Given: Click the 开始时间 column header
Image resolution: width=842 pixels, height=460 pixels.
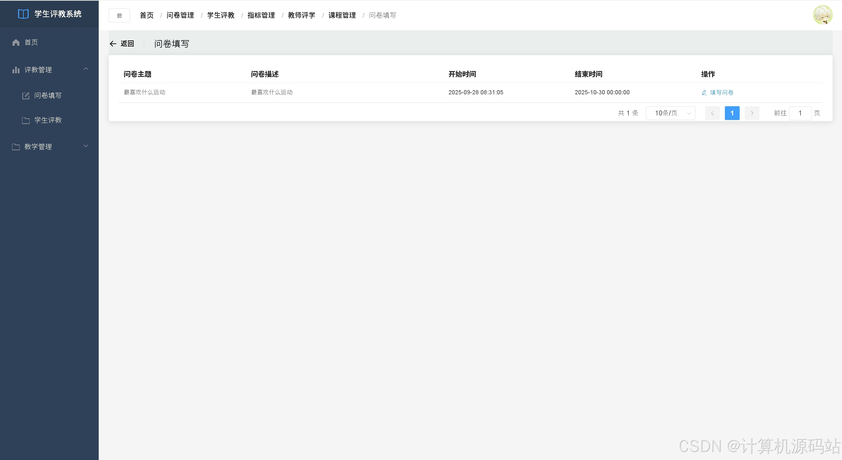Looking at the screenshot, I should 462,74.
